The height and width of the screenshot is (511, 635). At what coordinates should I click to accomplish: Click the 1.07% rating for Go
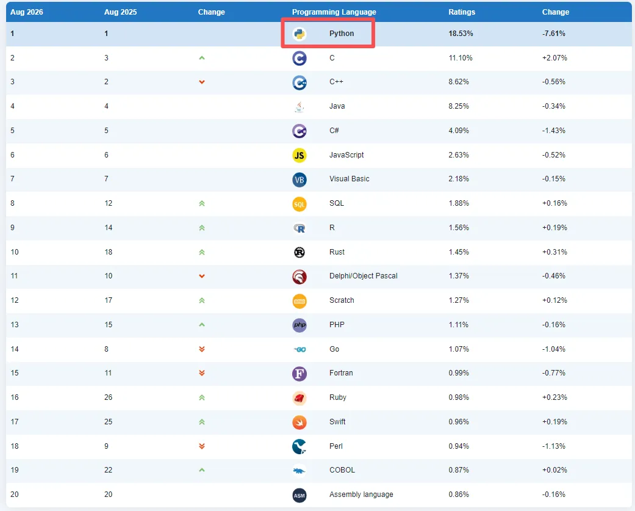tap(459, 349)
